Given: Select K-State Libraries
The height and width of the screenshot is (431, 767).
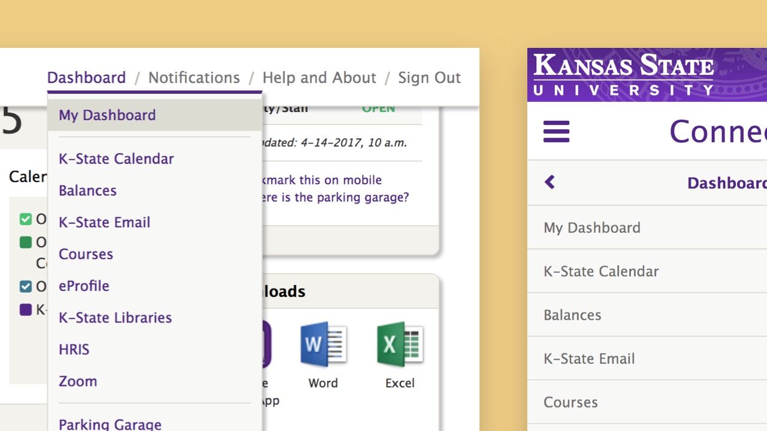Looking at the screenshot, I should (x=114, y=318).
